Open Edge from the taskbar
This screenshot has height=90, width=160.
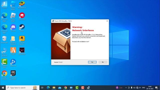(x=48, y=88)
